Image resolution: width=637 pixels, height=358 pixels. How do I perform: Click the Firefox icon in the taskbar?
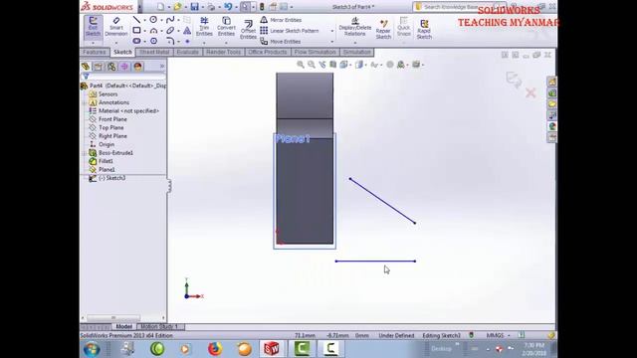coord(215,349)
